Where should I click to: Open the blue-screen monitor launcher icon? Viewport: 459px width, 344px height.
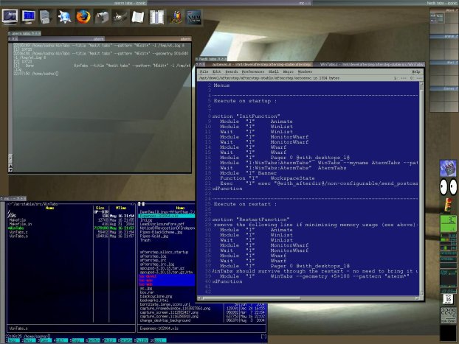coord(28,17)
